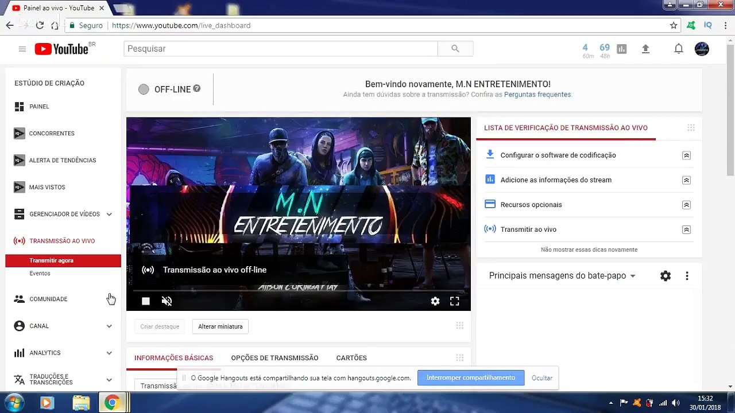Screen dimensions: 735x413
Task: Expand the Canal sidebar section
Action: (x=109, y=326)
